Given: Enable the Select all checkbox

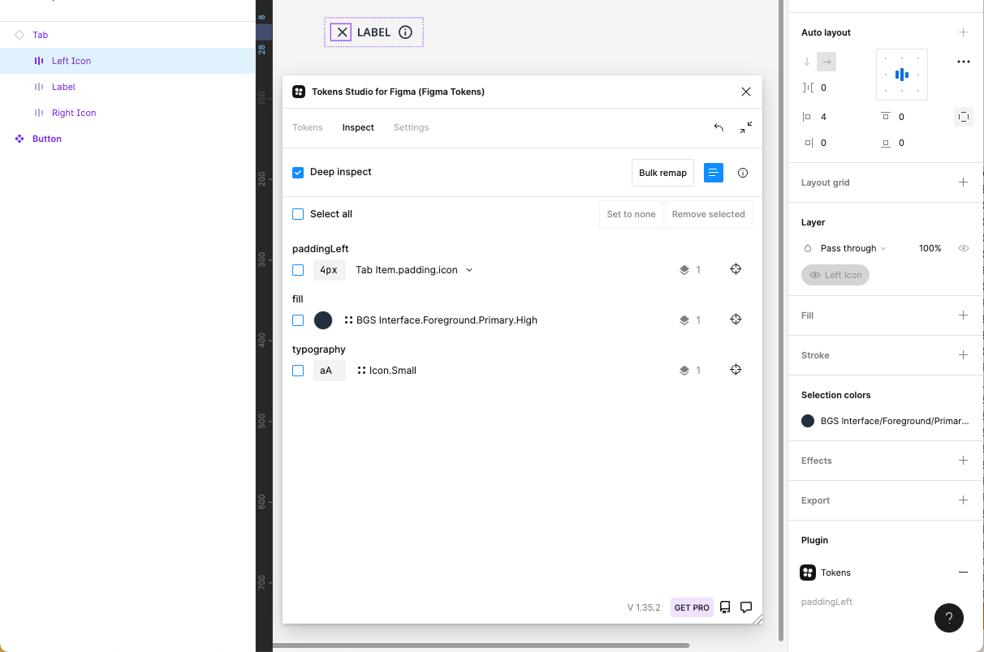Looking at the screenshot, I should (298, 213).
